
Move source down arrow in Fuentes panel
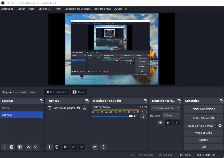click(81, 147)
